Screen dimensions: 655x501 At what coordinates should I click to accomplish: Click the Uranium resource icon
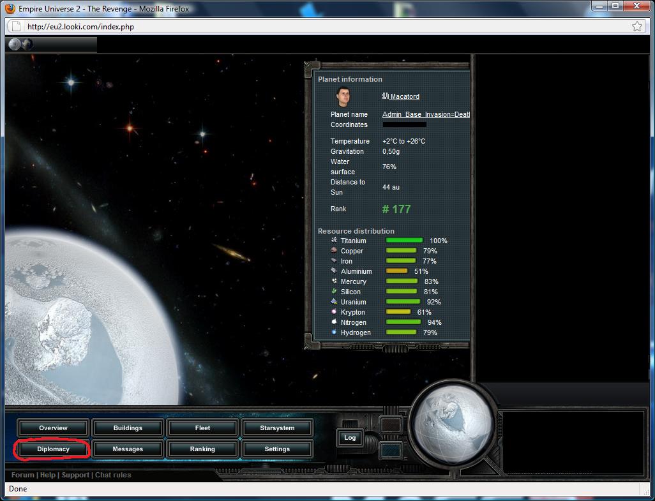[x=334, y=301]
